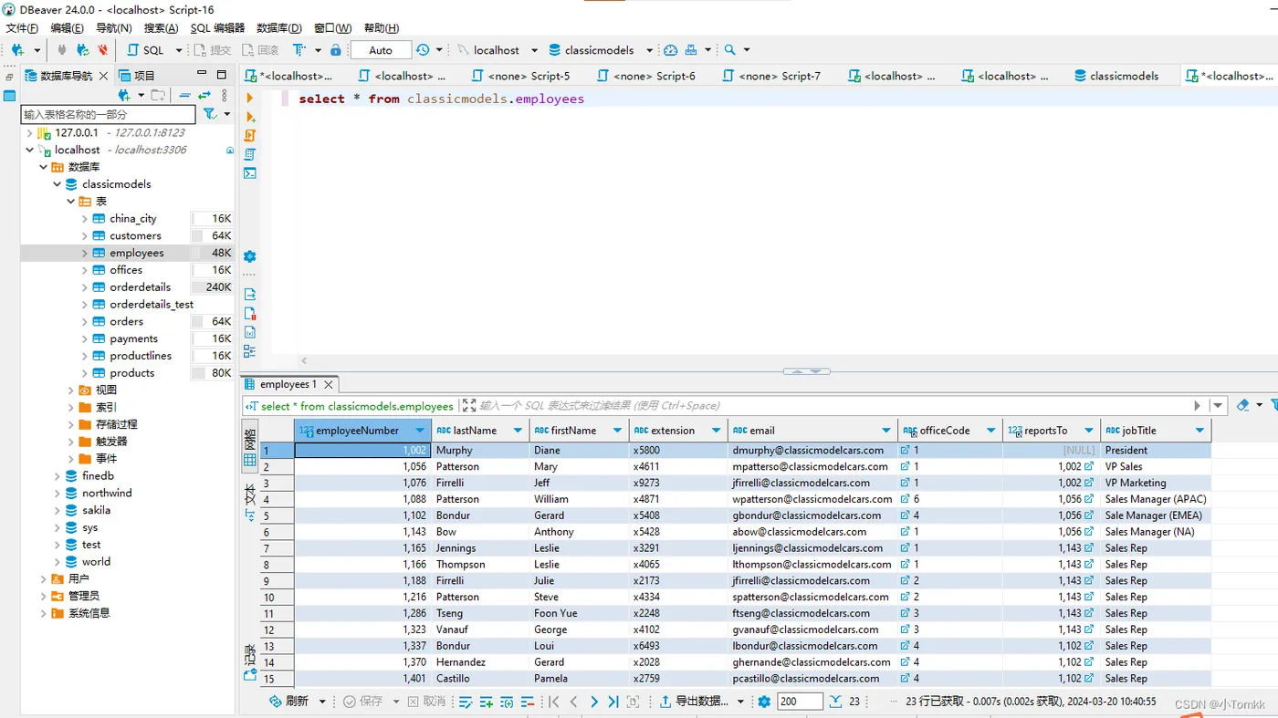The height and width of the screenshot is (718, 1278).
Task: Open the 帮助(H) menu
Action: [x=382, y=28]
